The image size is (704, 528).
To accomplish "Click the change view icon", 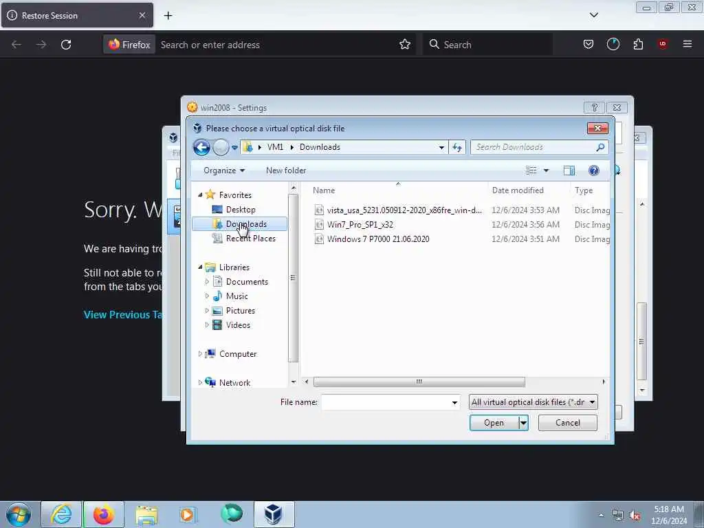I will (x=531, y=170).
